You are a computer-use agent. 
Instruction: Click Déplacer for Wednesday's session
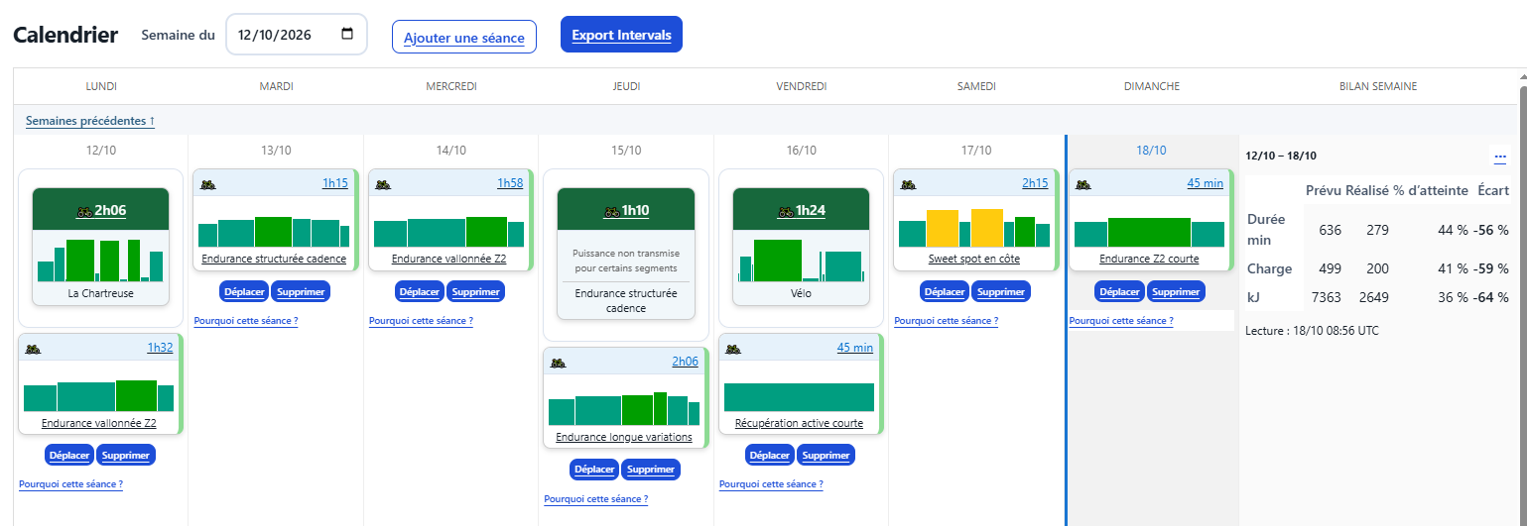[419, 291]
